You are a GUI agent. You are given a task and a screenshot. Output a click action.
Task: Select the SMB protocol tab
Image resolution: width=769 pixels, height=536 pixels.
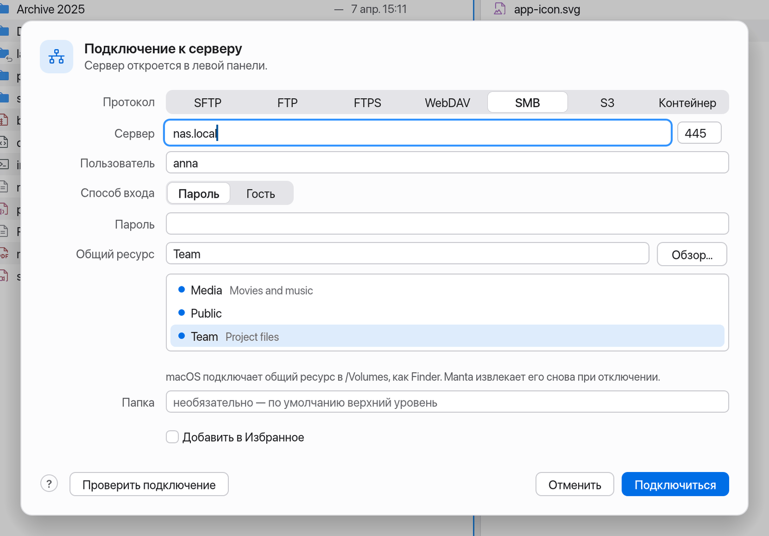click(x=527, y=102)
